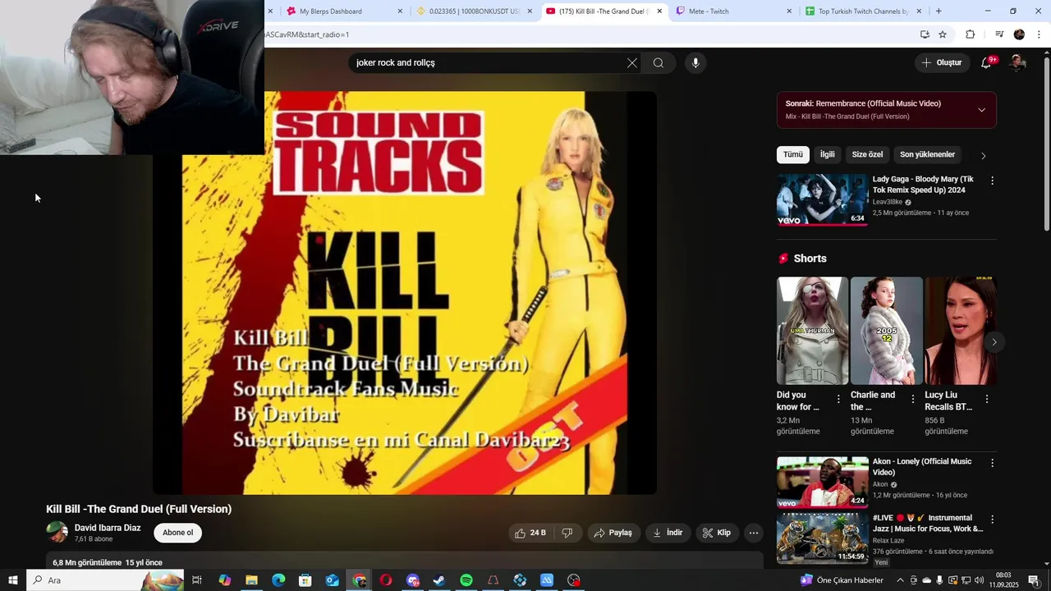Click the 'İndir' download button
1051x591 pixels.
tap(668, 533)
